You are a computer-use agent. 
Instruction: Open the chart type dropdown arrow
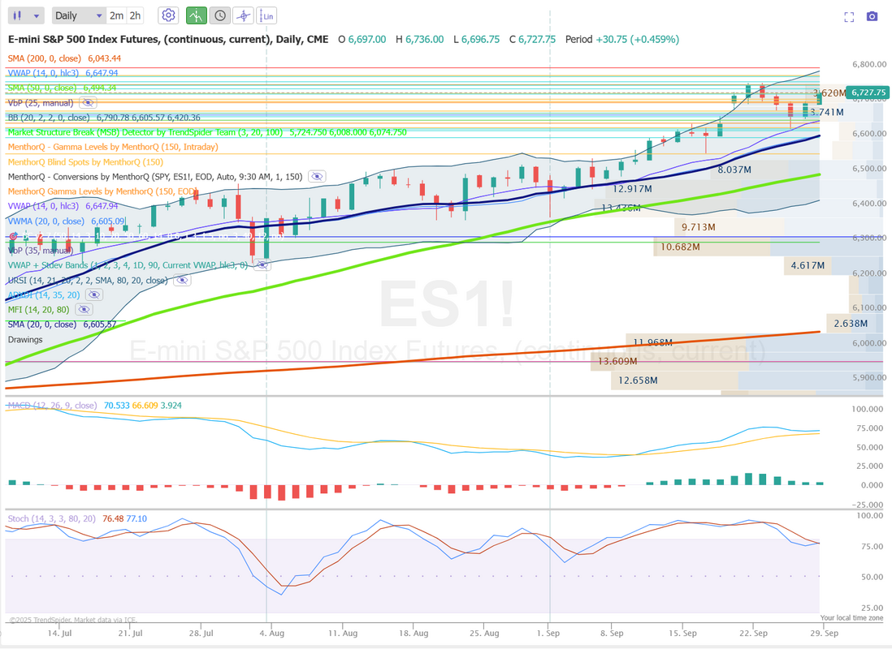point(37,15)
